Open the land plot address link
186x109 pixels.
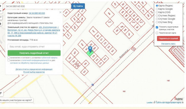coord(34,32)
